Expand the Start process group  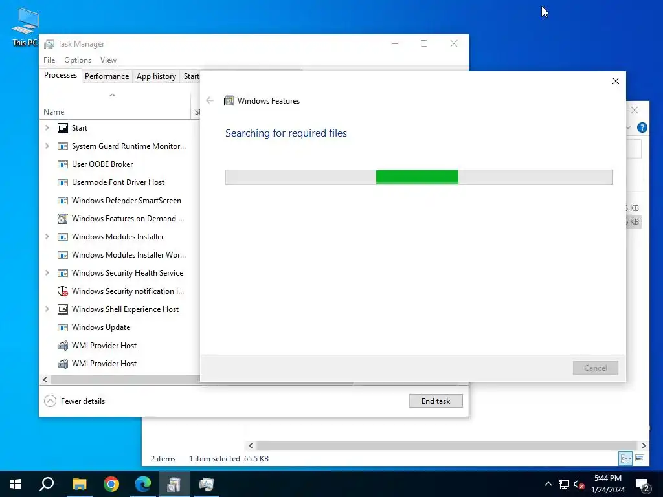(x=47, y=127)
